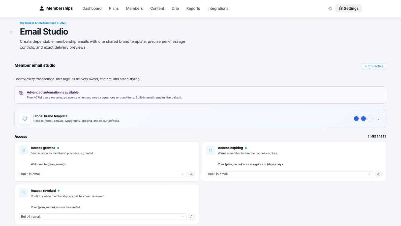
Task: Edit the Access granted email with pencil
Action: (x=192, y=174)
